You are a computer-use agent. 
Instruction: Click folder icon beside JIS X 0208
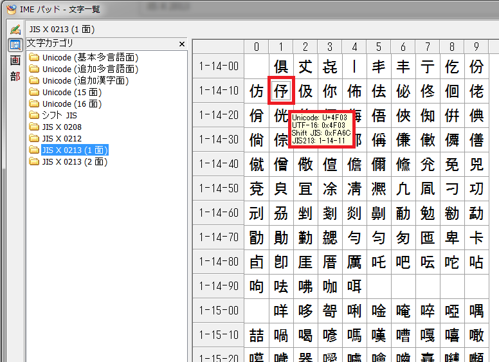(34, 127)
